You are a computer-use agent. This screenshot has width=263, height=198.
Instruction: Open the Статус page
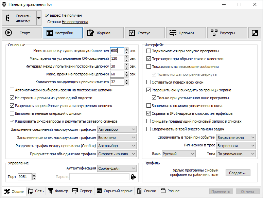145,33
